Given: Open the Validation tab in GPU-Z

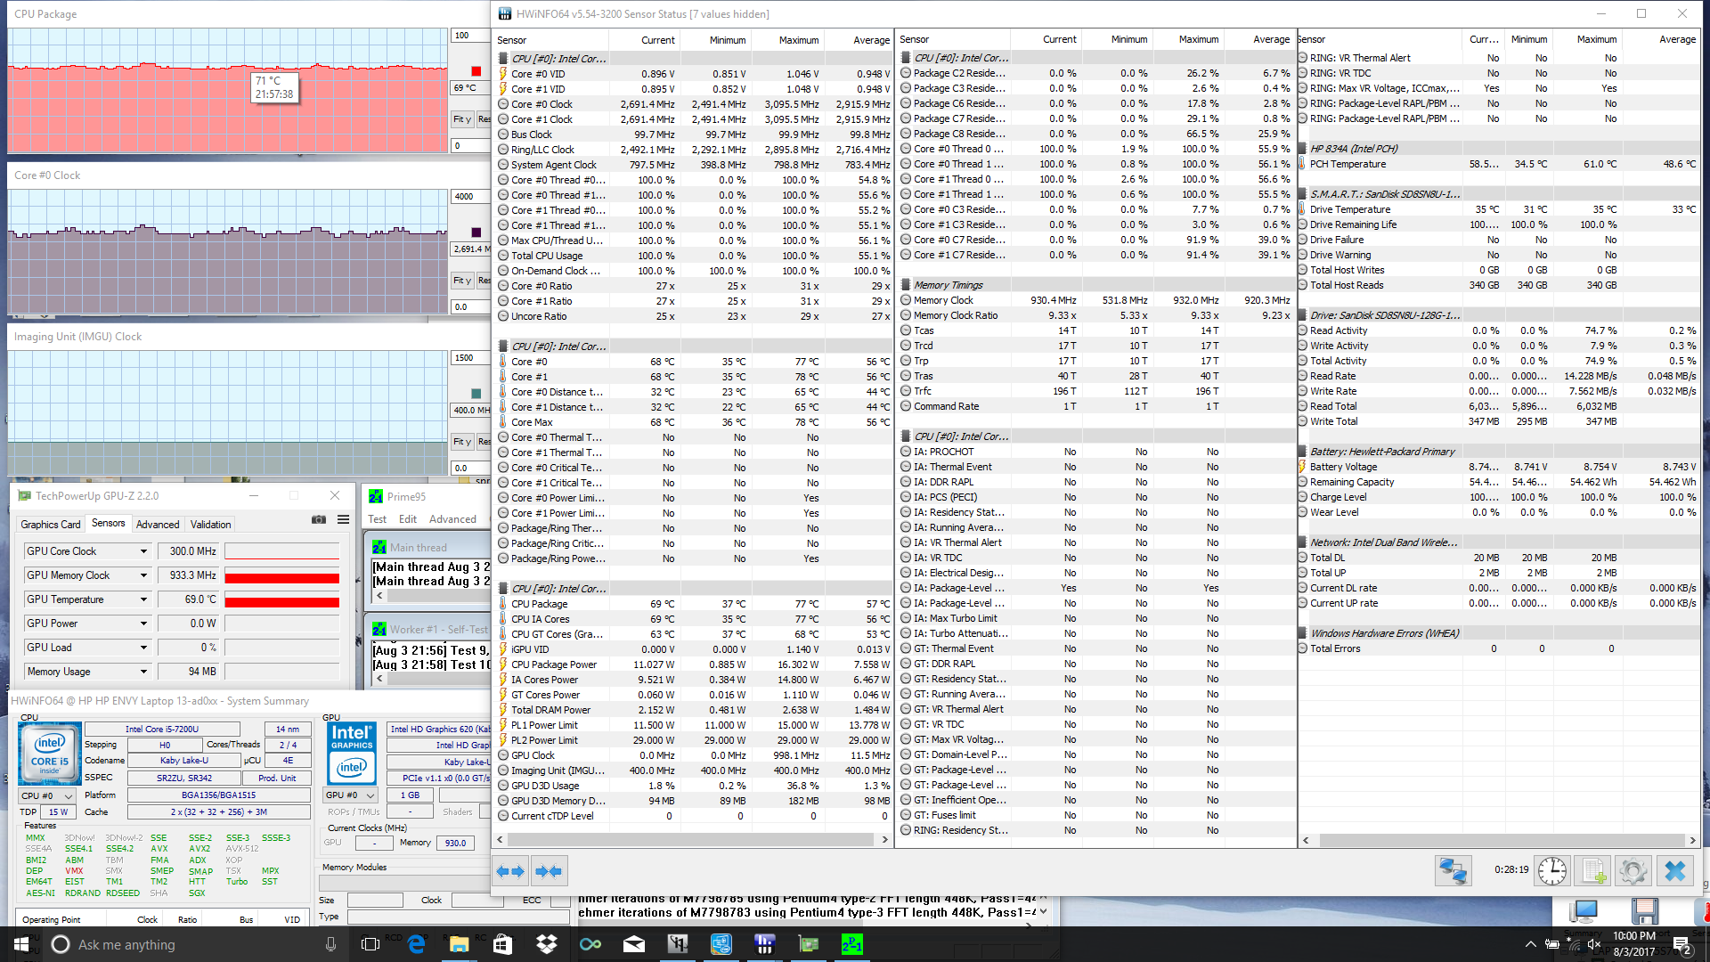Looking at the screenshot, I should pyautogui.click(x=211, y=525).
